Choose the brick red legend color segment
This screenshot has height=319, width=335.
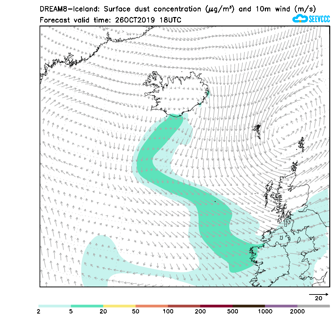coord(184,306)
